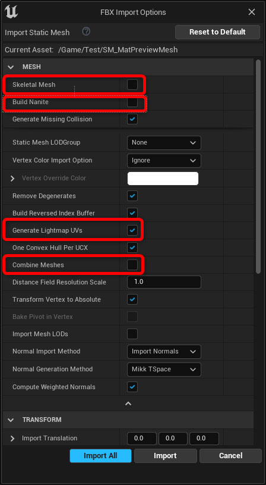Open Normal Import Method dropdown
Image resolution: width=266 pixels, height=485 pixels.
pyautogui.click(x=164, y=351)
